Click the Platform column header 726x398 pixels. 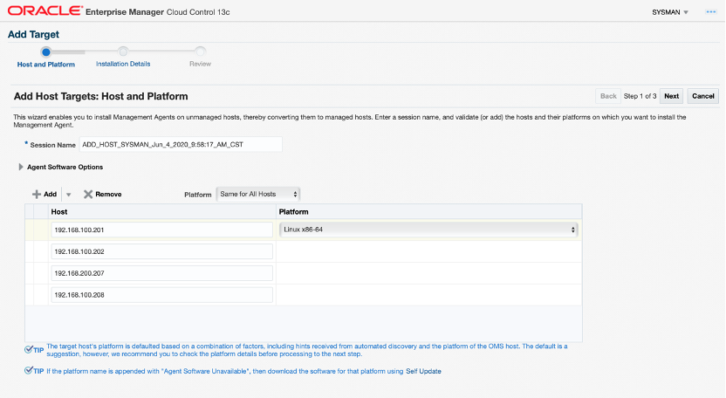point(428,212)
